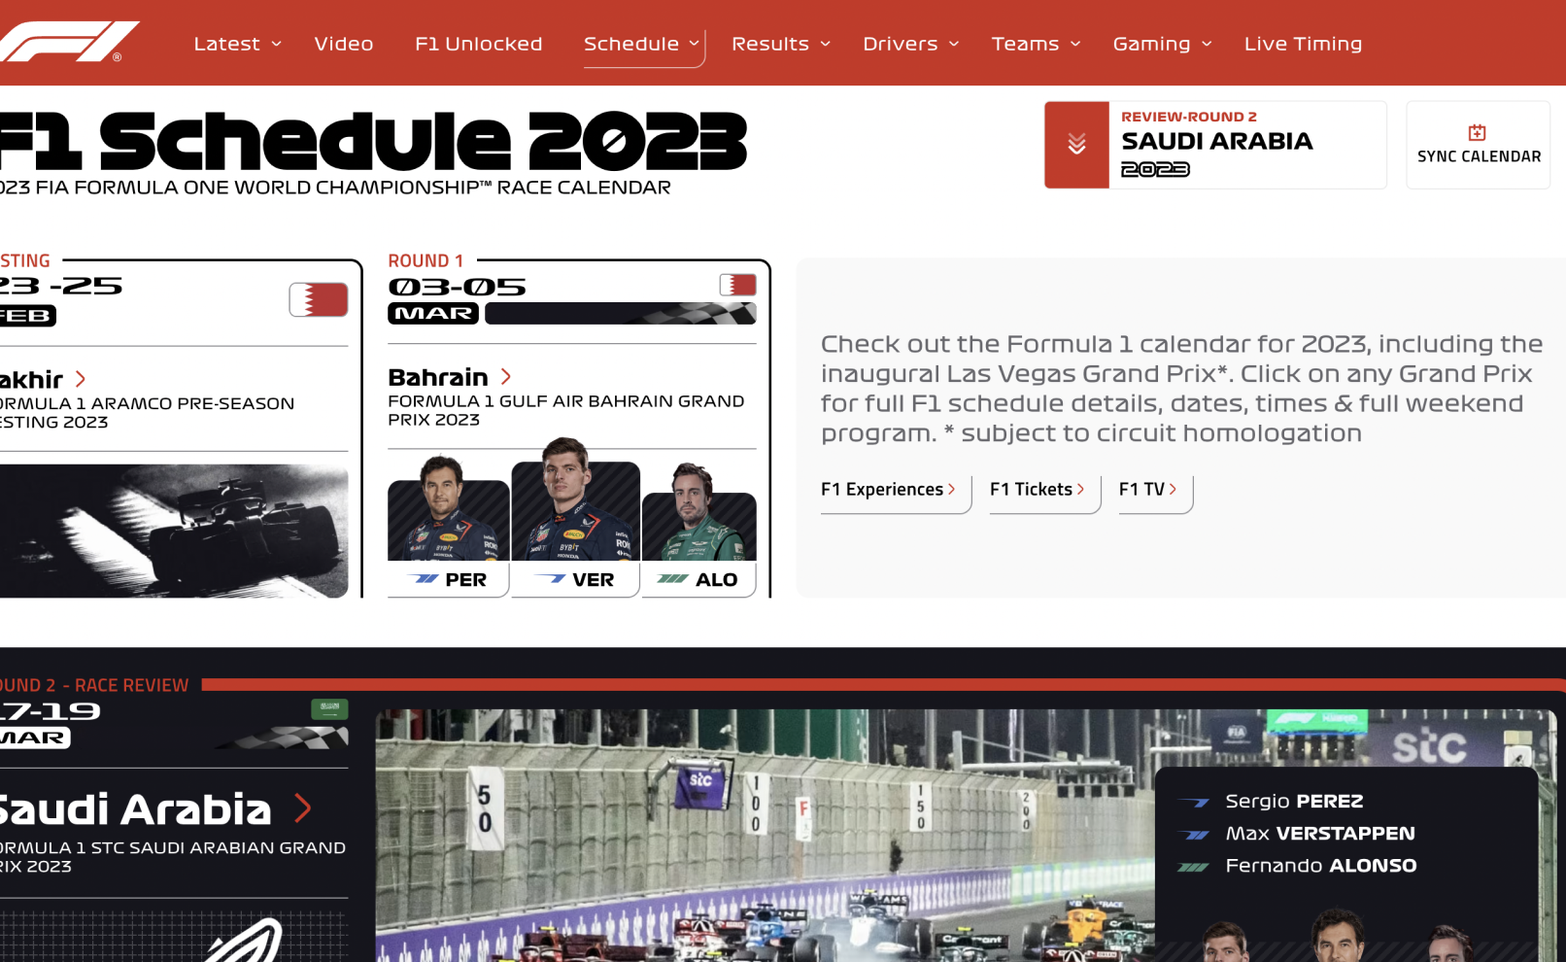Expand the Schedule dropdown chevron
The width and height of the screenshot is (1566, 962).
[695, 44]
